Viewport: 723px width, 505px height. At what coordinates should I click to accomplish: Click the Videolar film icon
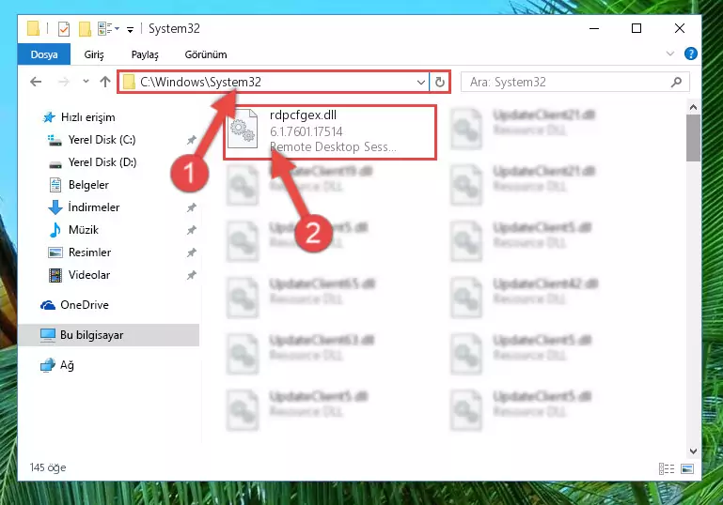pos(55,275)
